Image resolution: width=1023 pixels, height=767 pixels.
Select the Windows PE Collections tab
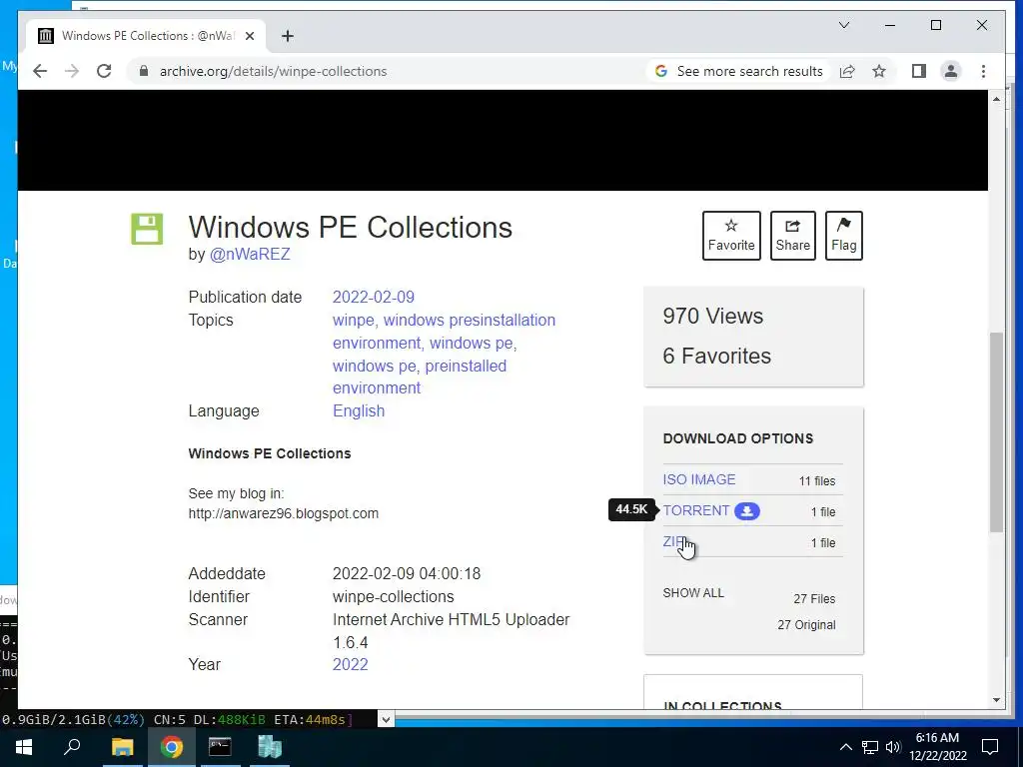(x=147, y=36)
